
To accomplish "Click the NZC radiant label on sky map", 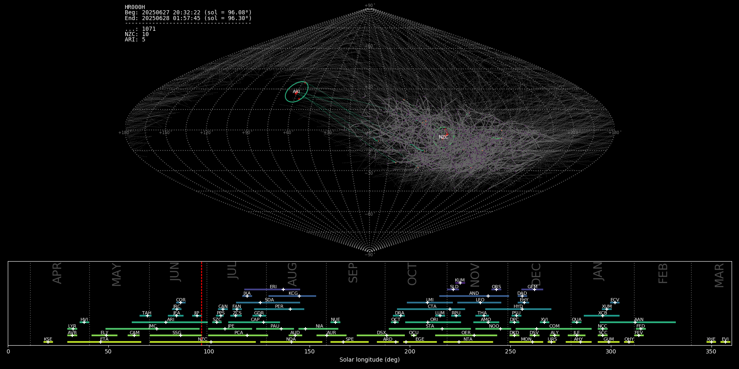I will [443, 137].
